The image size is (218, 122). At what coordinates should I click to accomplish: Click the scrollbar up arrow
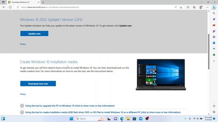209,11
